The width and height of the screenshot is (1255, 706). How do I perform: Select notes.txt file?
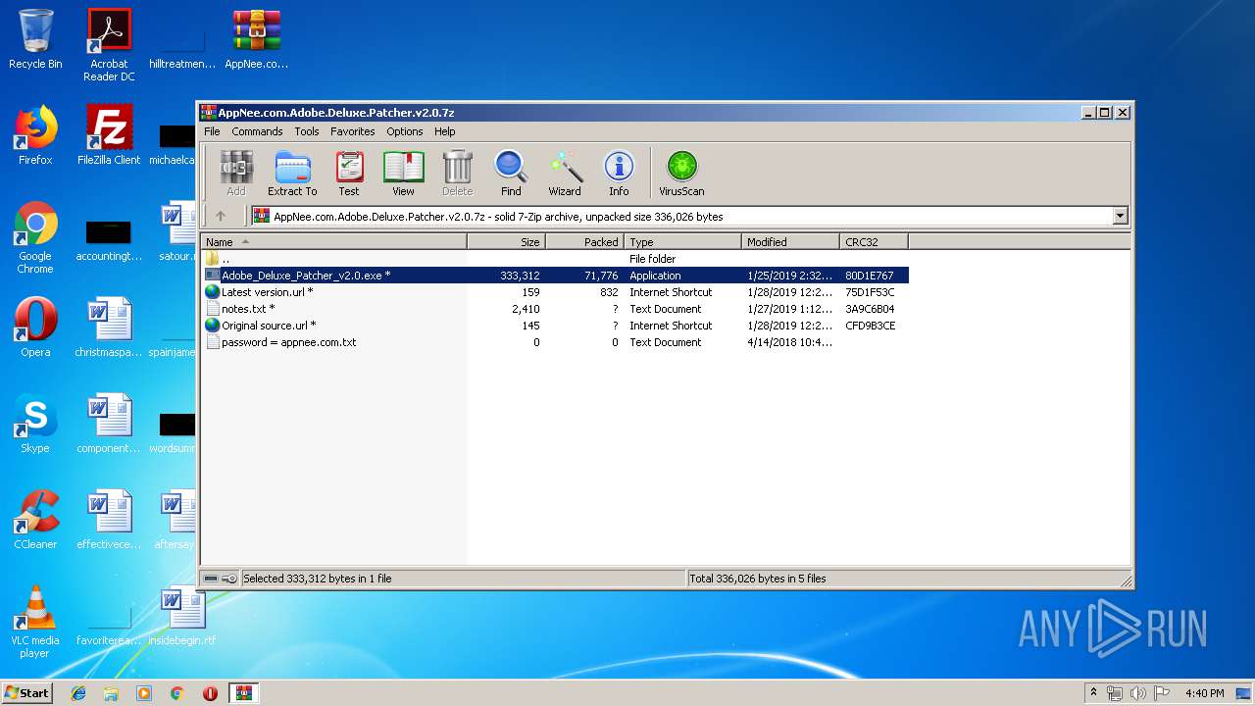(x=555, y=309)
